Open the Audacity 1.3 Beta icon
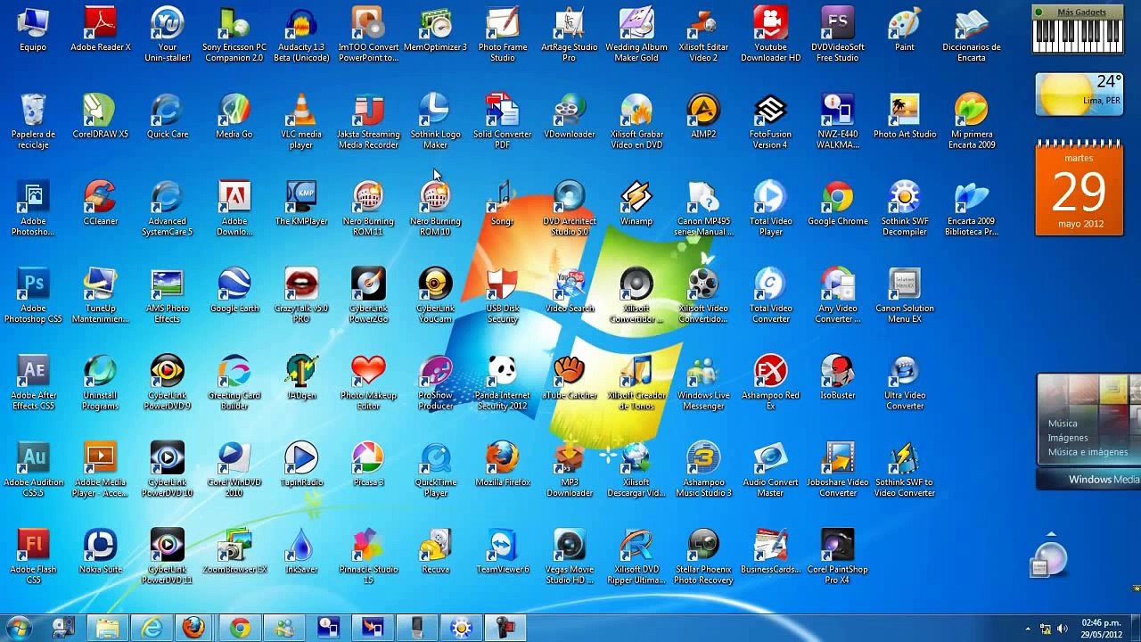 pyautogui.click(x=301, y=34)
